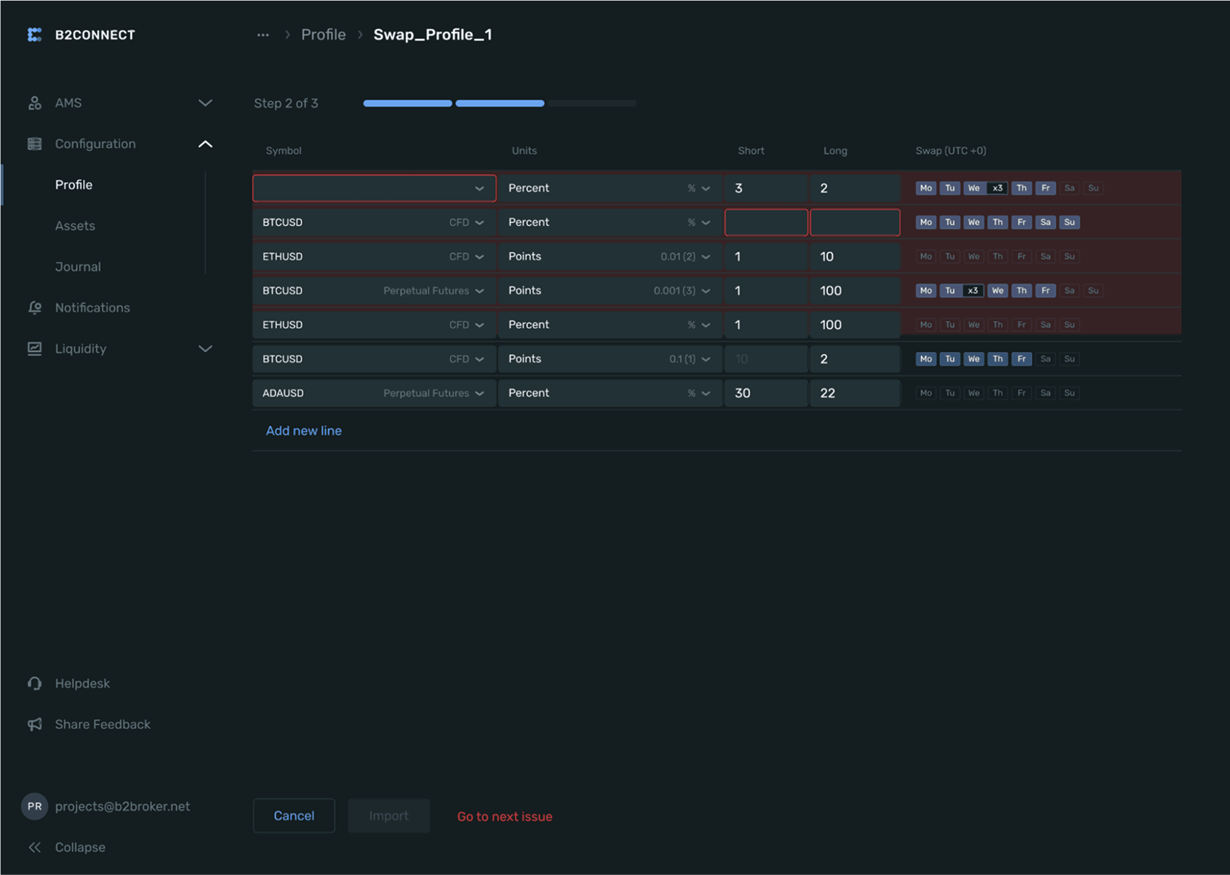Screen dimensions: 1230x875
Task: Open Points 0.1 (1) units dropdown
Action: (x=610, y=359)
